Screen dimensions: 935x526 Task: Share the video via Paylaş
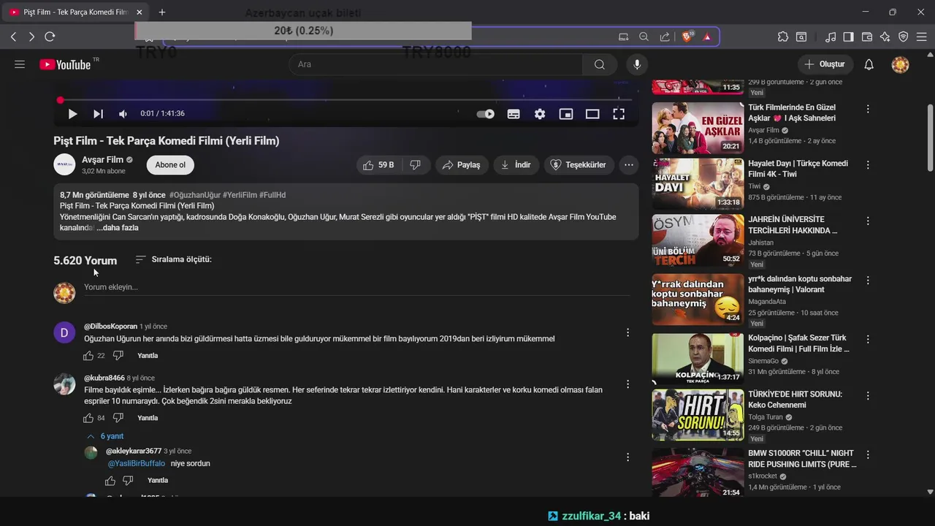tap(462, 165)
